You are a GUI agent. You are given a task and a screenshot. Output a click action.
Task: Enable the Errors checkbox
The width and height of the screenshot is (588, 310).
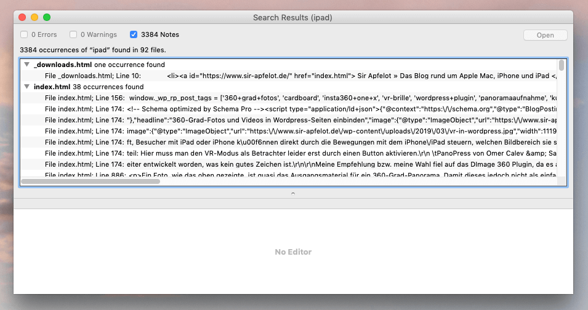(24, 34)
